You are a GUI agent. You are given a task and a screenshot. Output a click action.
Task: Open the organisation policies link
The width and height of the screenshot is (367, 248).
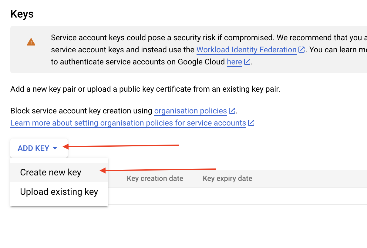pos(190,111)
